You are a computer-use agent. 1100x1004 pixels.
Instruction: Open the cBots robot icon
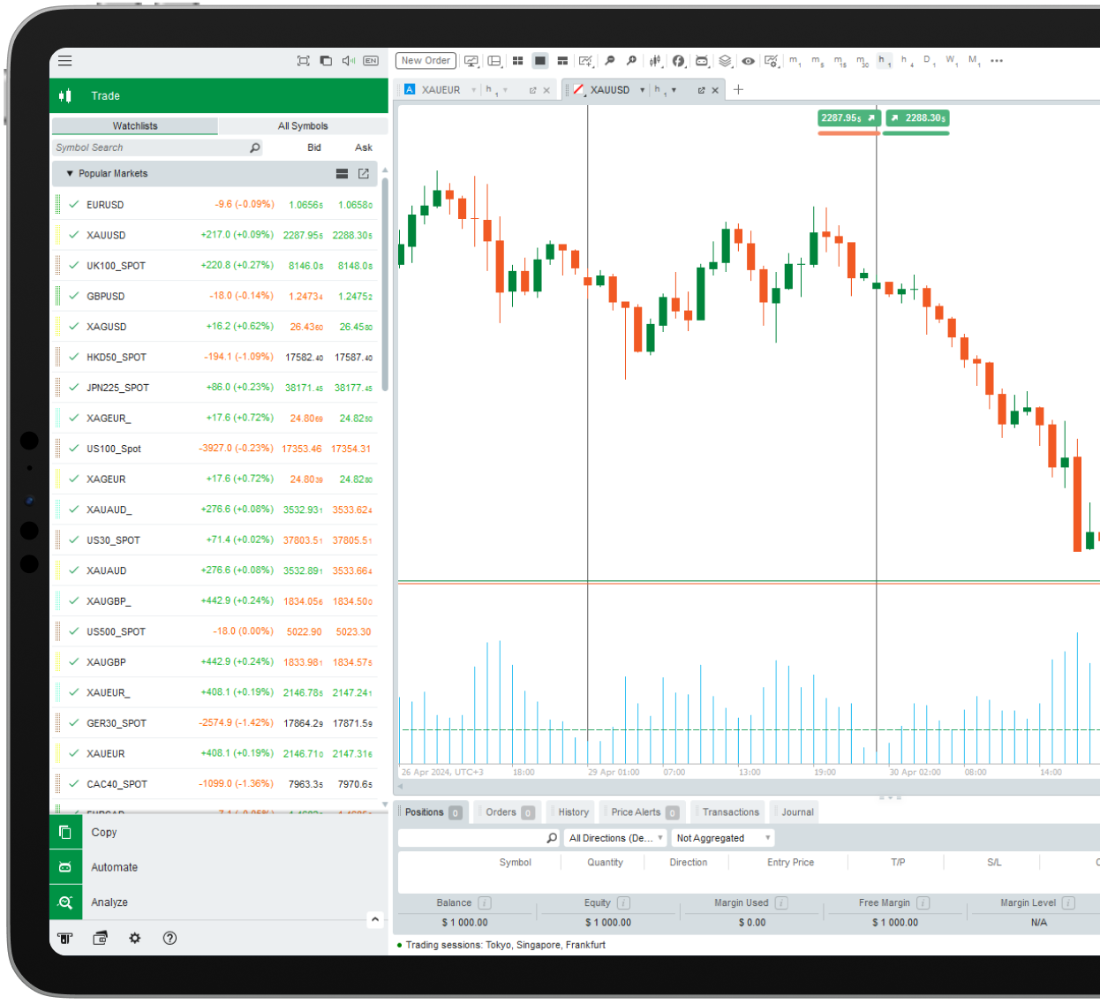(702, 61)
